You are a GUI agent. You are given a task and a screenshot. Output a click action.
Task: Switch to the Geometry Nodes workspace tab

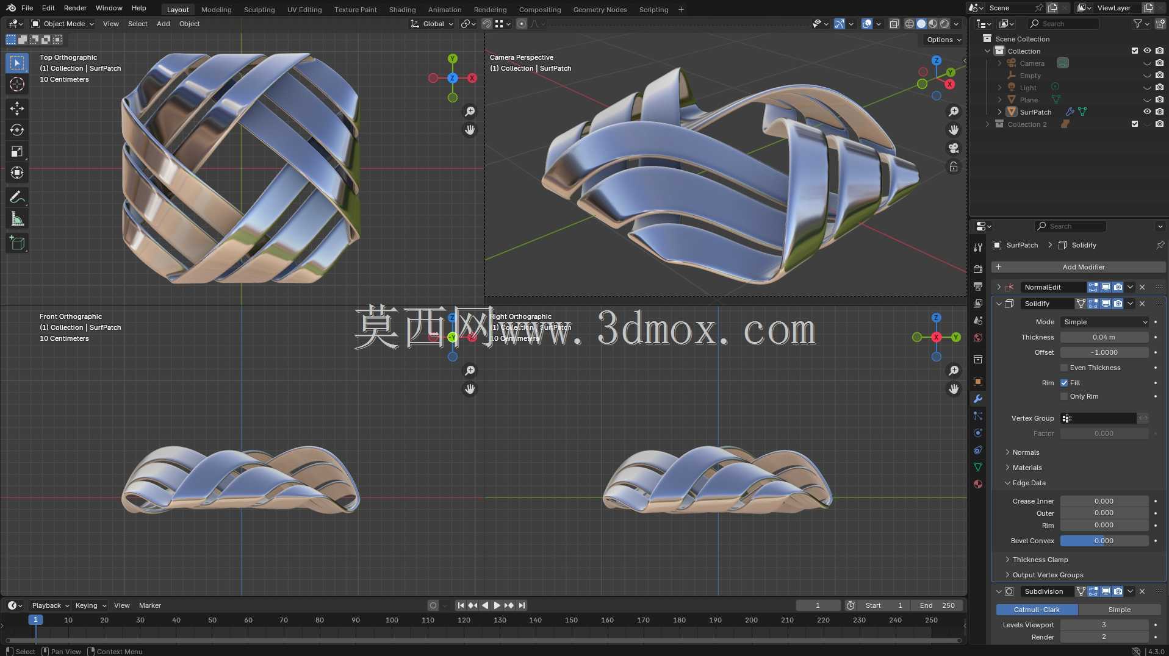pyautogui.click(x=600, y=10)
